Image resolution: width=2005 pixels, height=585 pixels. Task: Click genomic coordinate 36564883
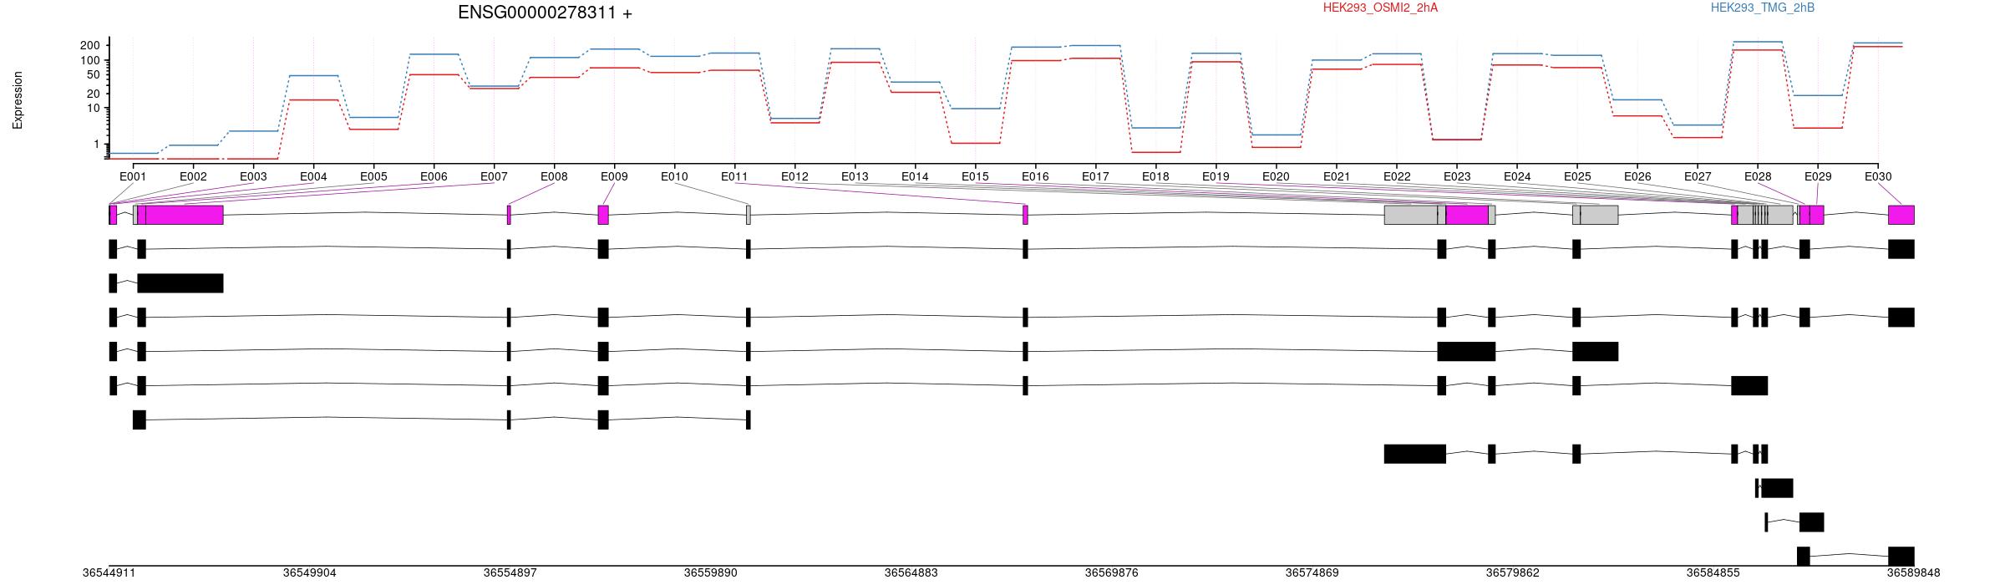[911, 573]
